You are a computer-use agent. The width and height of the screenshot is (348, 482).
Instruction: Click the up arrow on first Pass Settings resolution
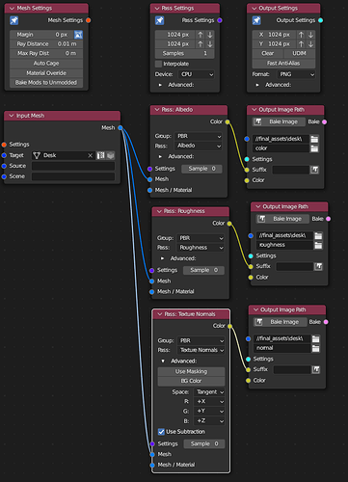pyautogui.click(x=201, y=35)
